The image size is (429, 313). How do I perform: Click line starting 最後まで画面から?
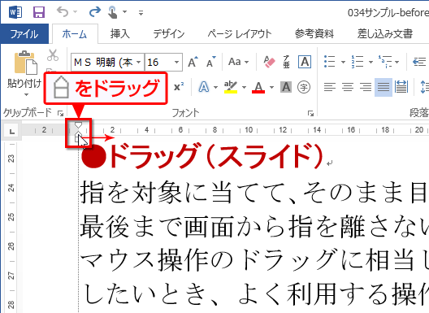(254, 226)
